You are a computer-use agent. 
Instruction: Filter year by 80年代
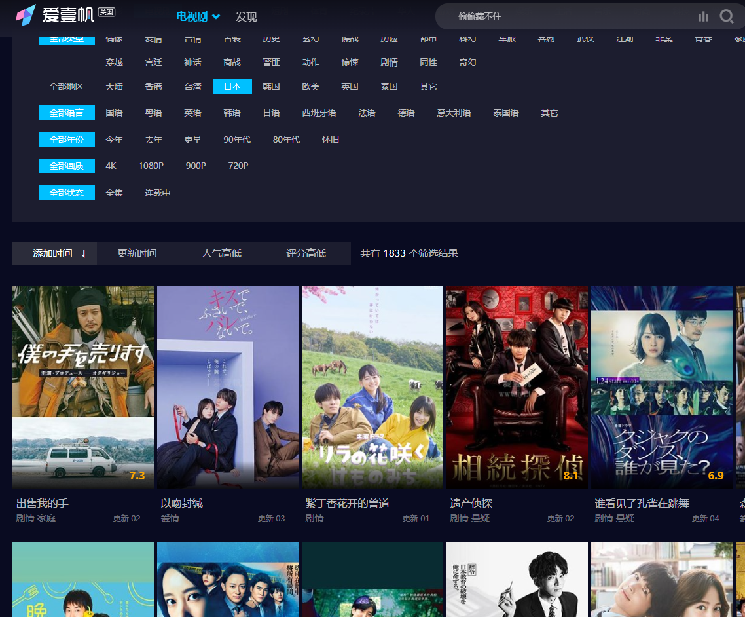tap(286, 140)
